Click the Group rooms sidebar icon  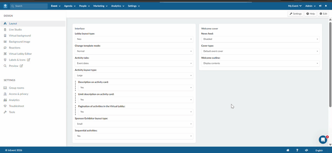tap(5, 88)
